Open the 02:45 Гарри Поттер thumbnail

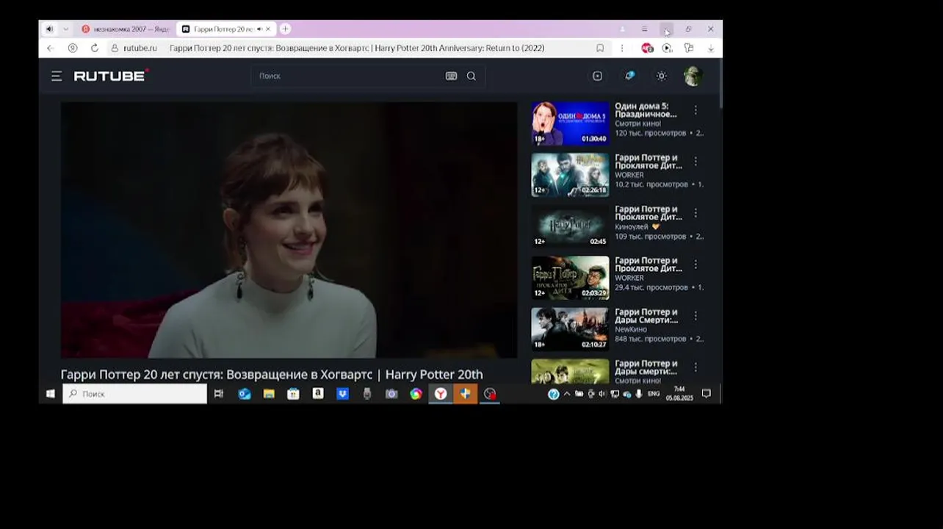coord(570,226)
